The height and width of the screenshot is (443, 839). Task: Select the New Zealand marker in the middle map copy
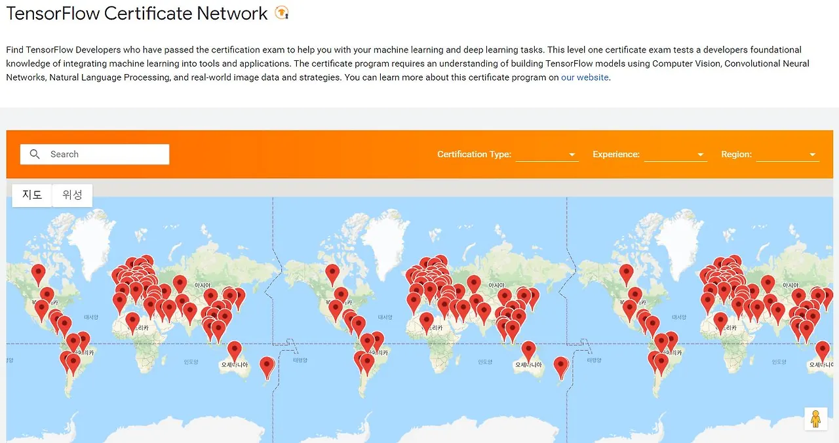pos(560,368)
